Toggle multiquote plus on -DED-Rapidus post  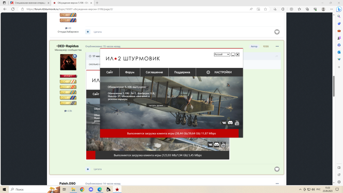coord(88,169)
